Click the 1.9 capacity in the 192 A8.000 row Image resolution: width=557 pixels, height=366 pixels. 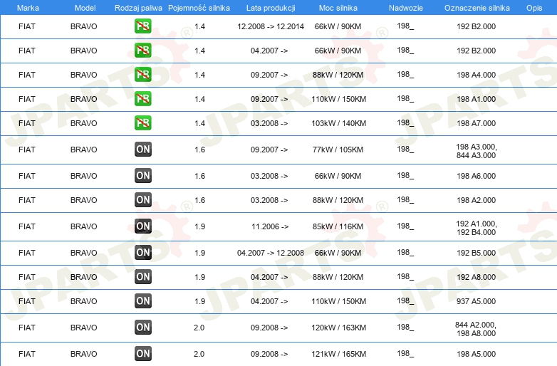click(200, 277)
